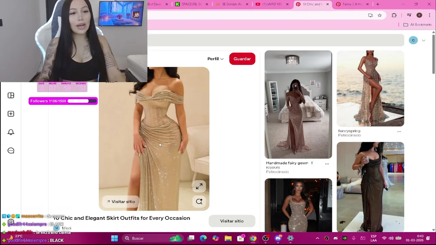Open language indicator ESP LAA
The image size is (436, 245).
coord(374,238)
